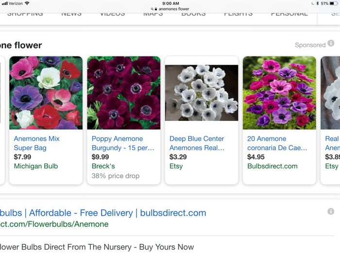
Task: Tap the battery icon in status bar
Action: point(333,3)
